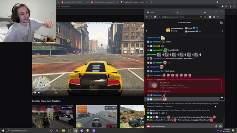Open the AAAAAAA clip preview card

pyautogui.click(x=184, y=85)
